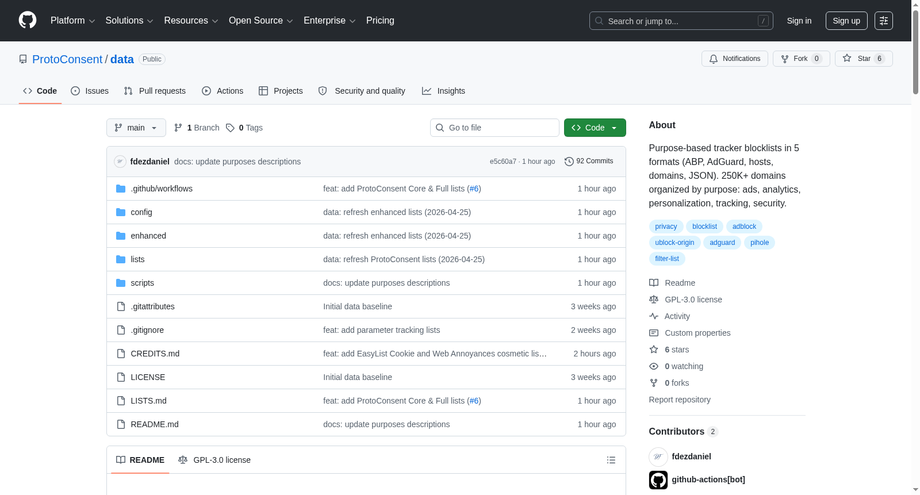
Task: Click the commit history clock icon
Action: (x=569, y=162)
